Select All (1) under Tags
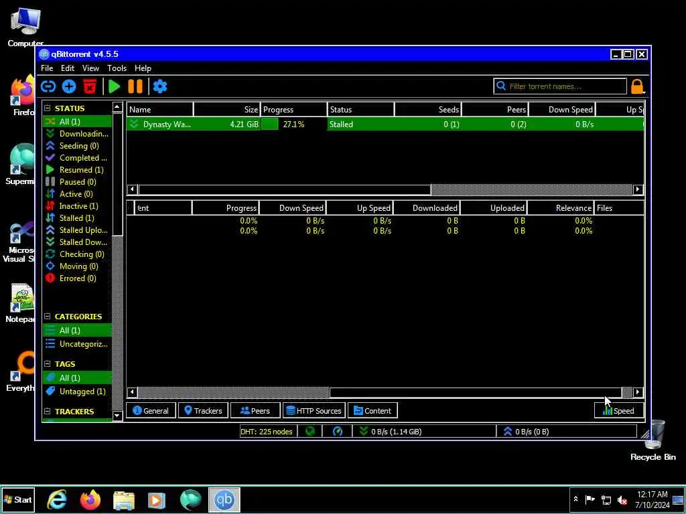 click(78, 378)
